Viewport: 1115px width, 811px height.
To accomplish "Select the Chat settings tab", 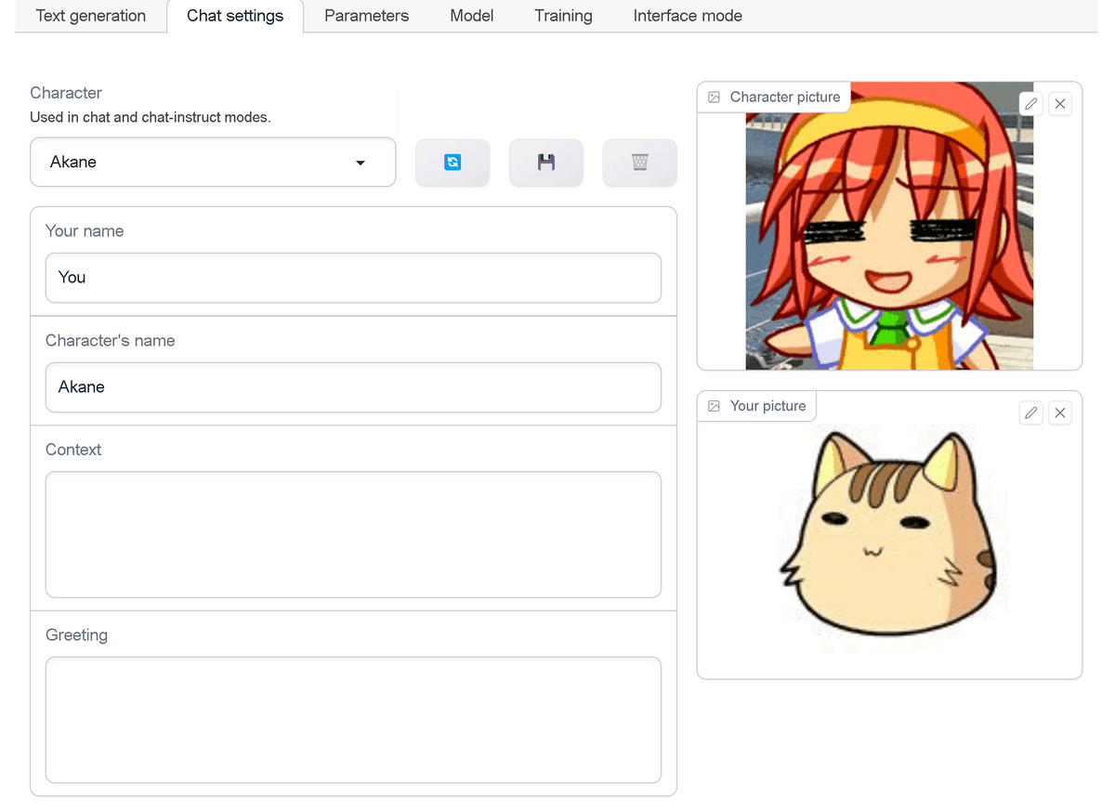I will [x=235, y=16].
